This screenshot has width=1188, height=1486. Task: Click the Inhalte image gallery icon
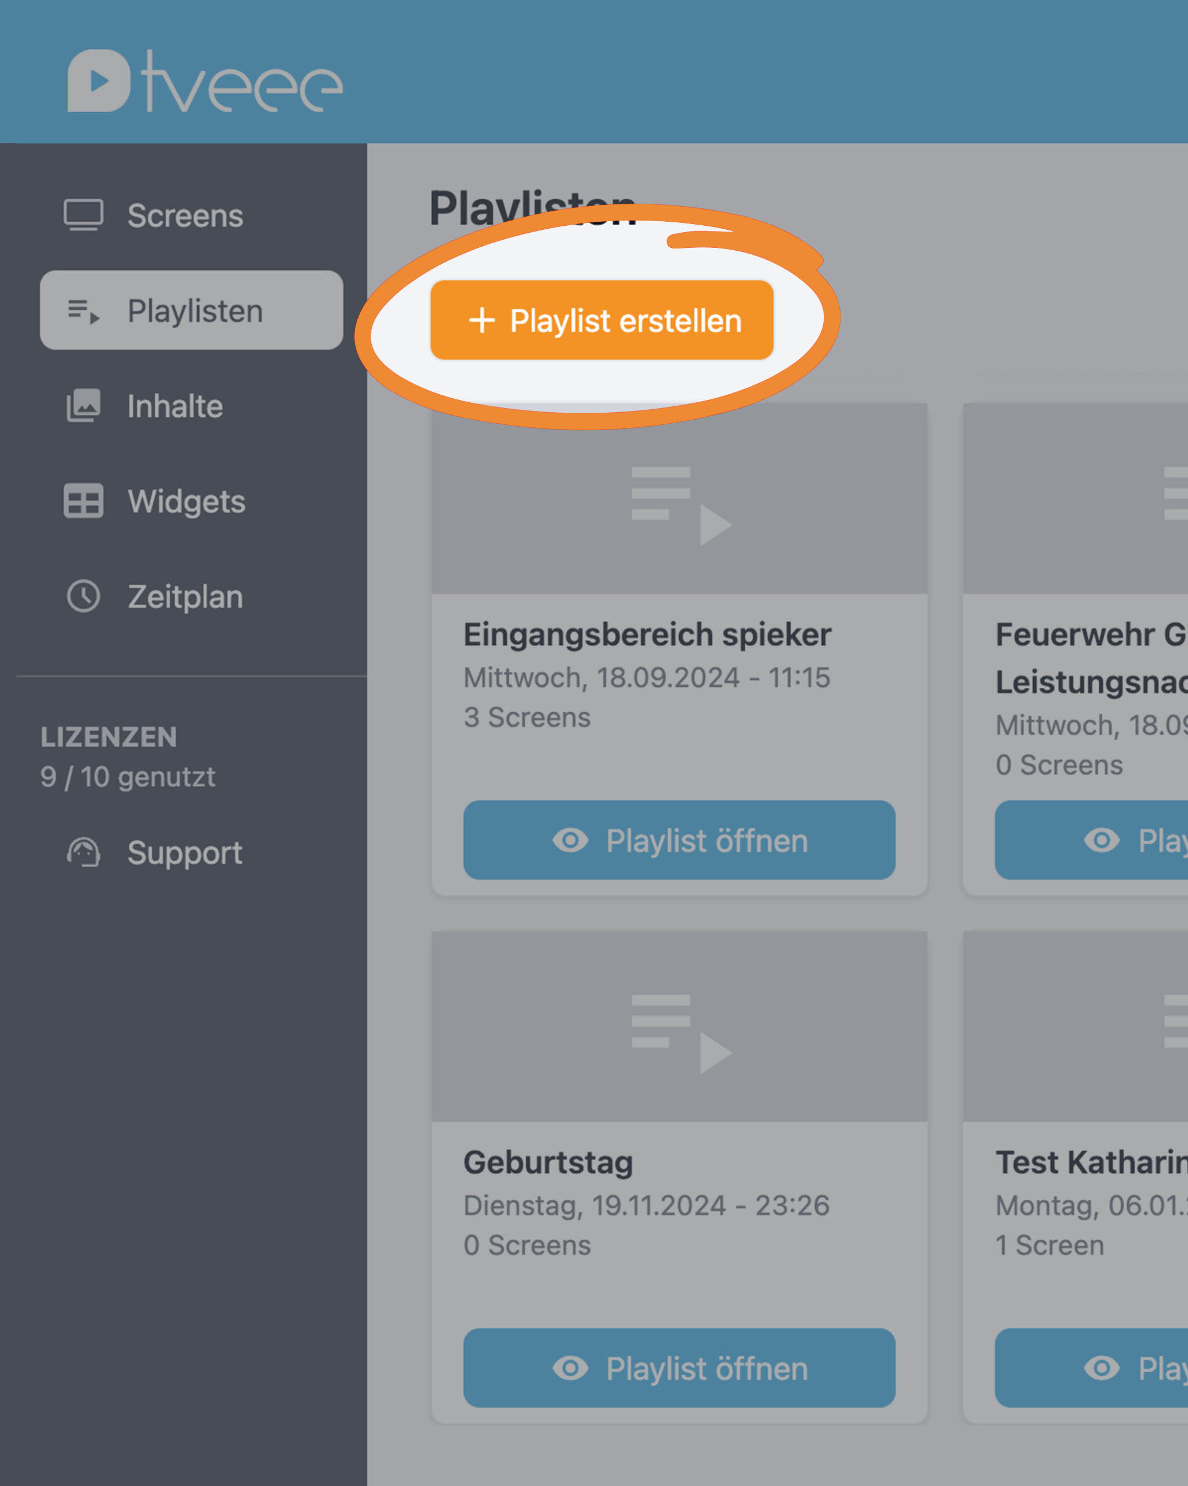point(84,406)
